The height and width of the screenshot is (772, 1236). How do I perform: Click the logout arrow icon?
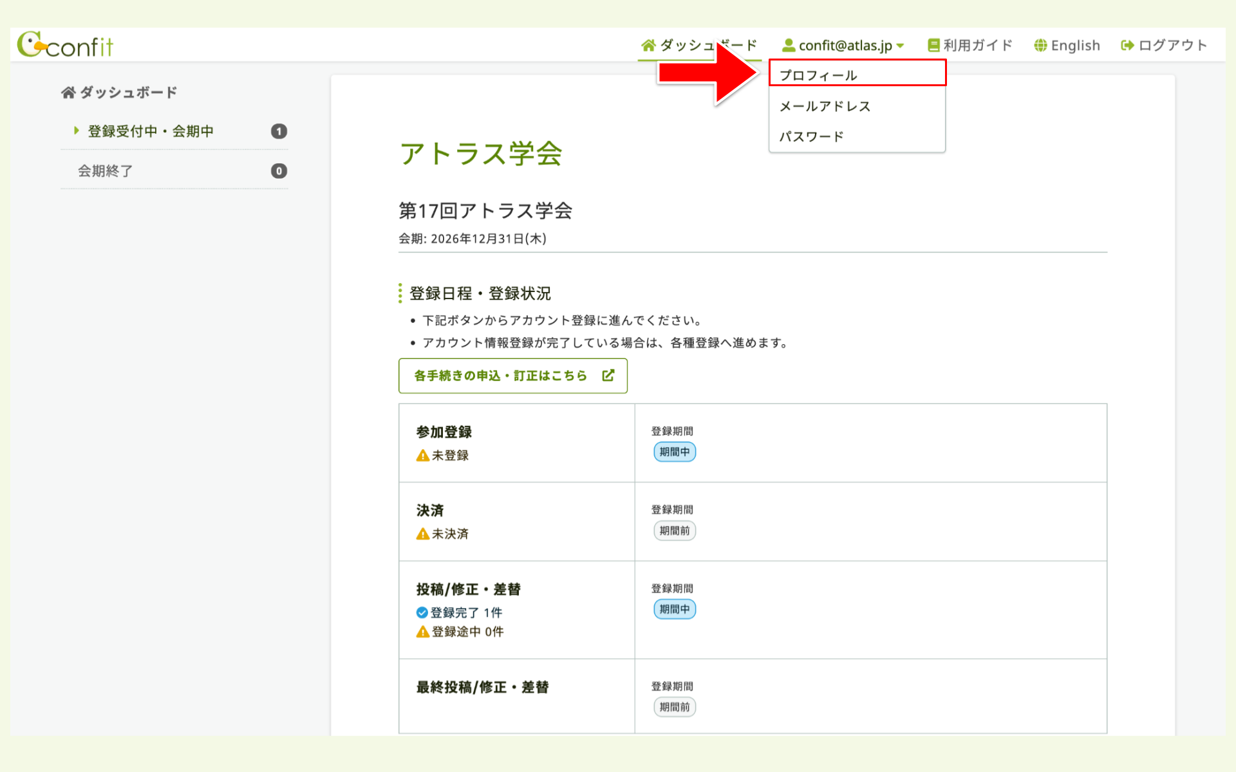tap(1127, 45)
